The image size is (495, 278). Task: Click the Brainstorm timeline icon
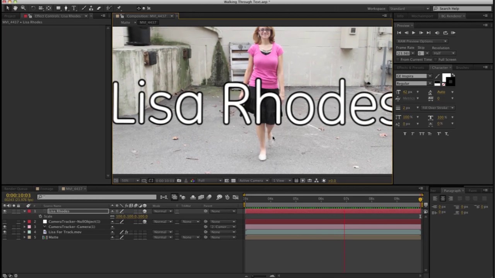click(219, 197)
